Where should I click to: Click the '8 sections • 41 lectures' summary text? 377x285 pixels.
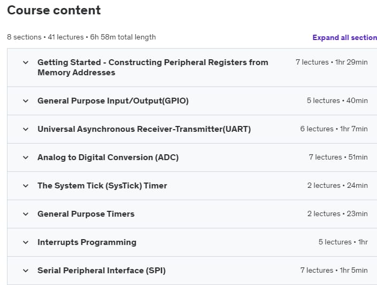(x=45, y=37)
